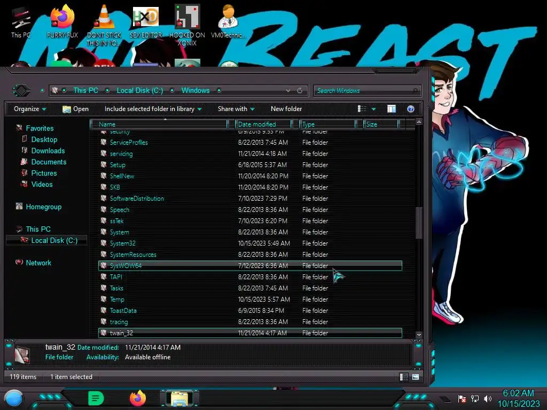Viewport: 547px width, 410px height.
Task: Select the Temp folder
Action: tap(251, 299)
